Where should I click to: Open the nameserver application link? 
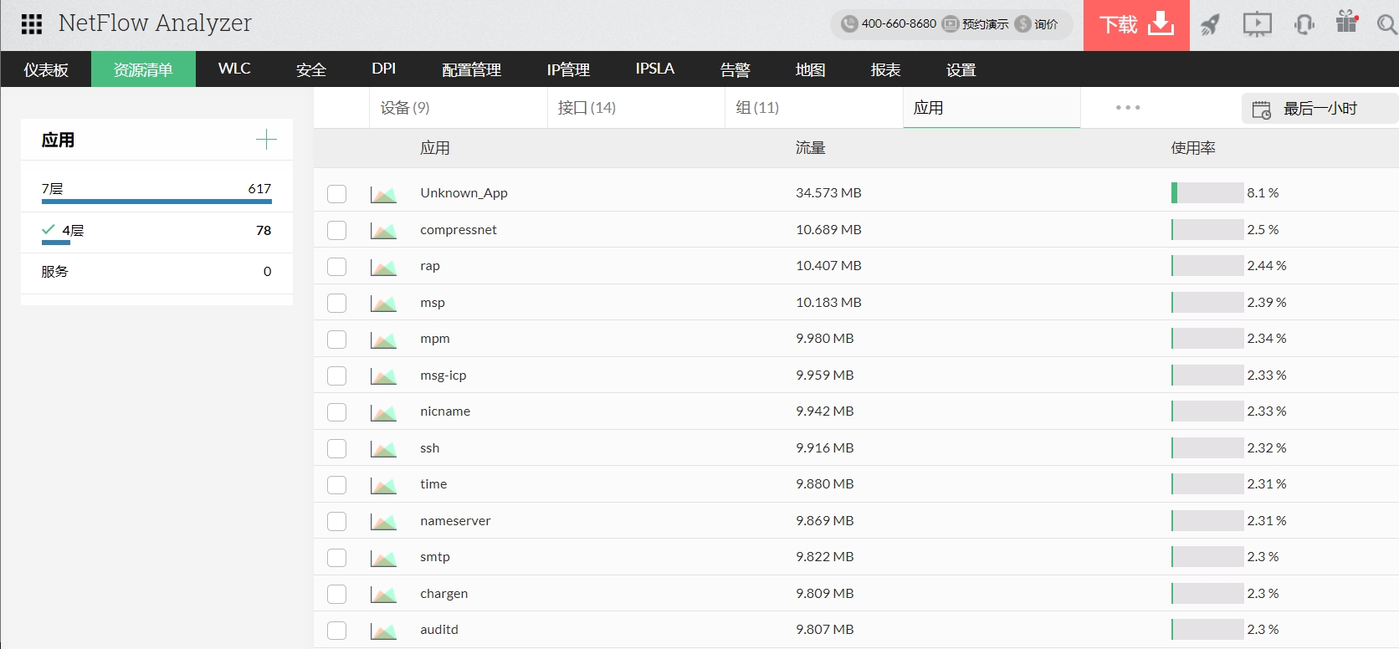pyautogui.click(x=455, y=521)
